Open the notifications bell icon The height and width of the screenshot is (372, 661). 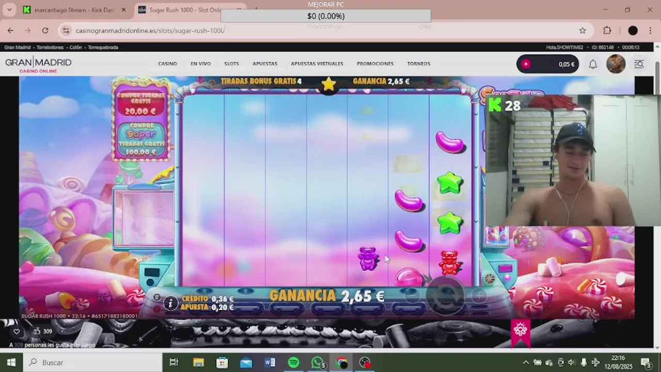point(593,64)
